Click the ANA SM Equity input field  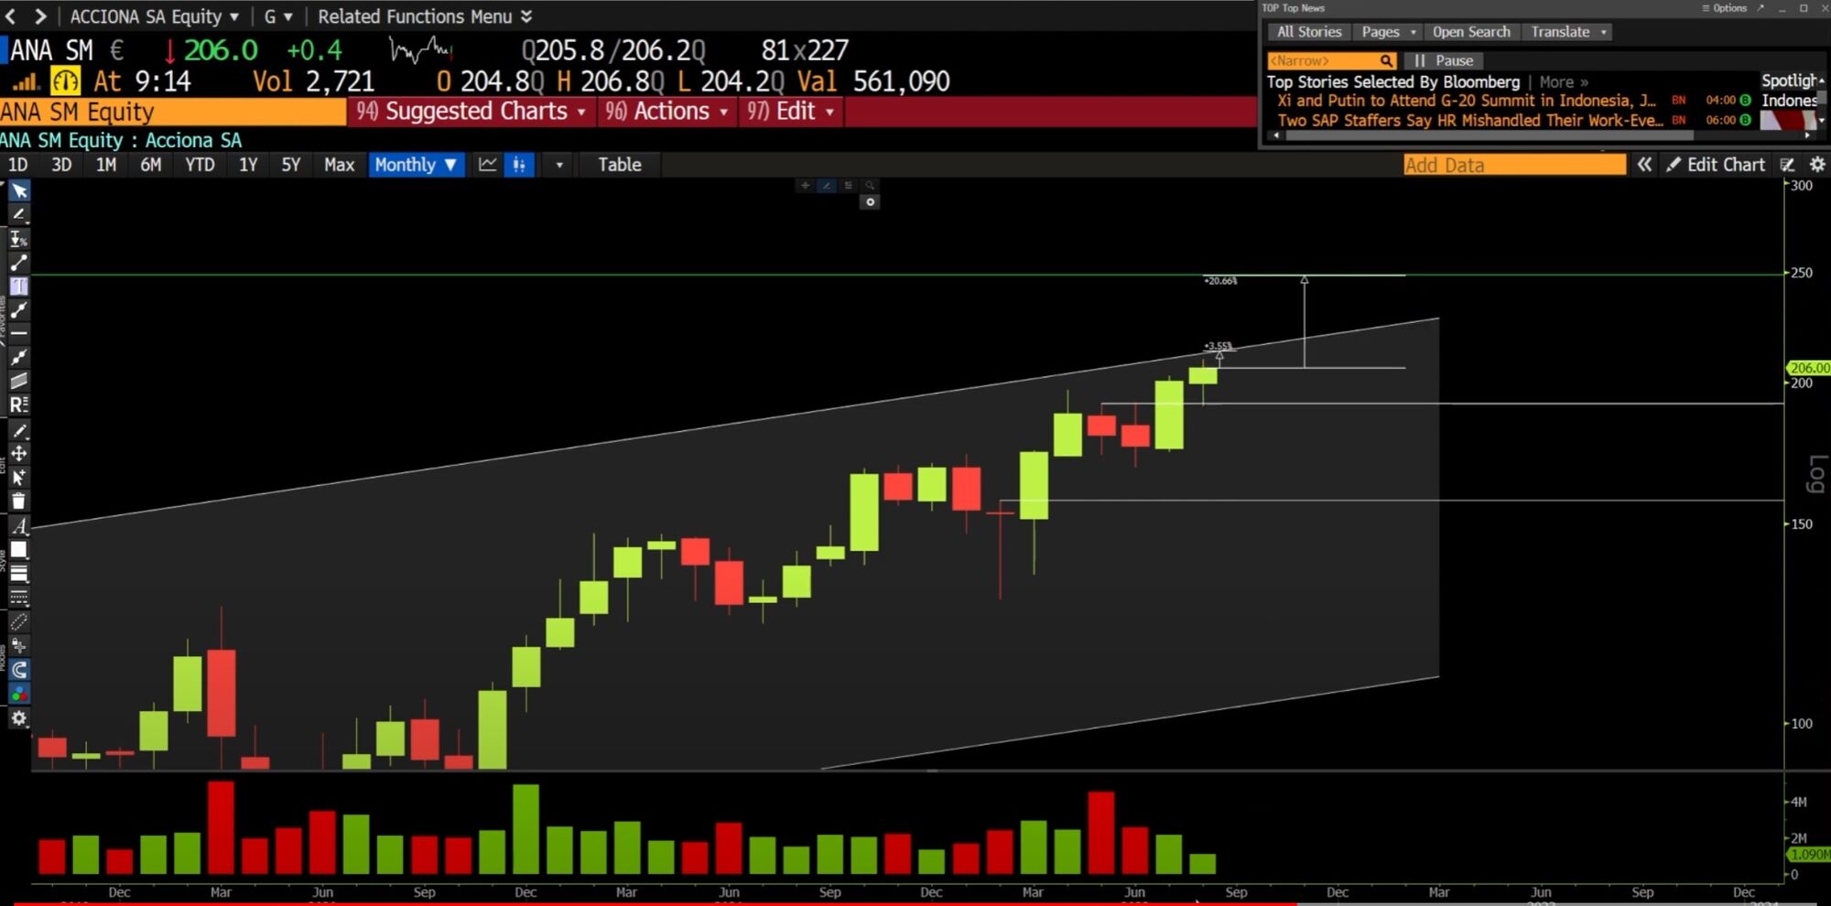(172, 112)
